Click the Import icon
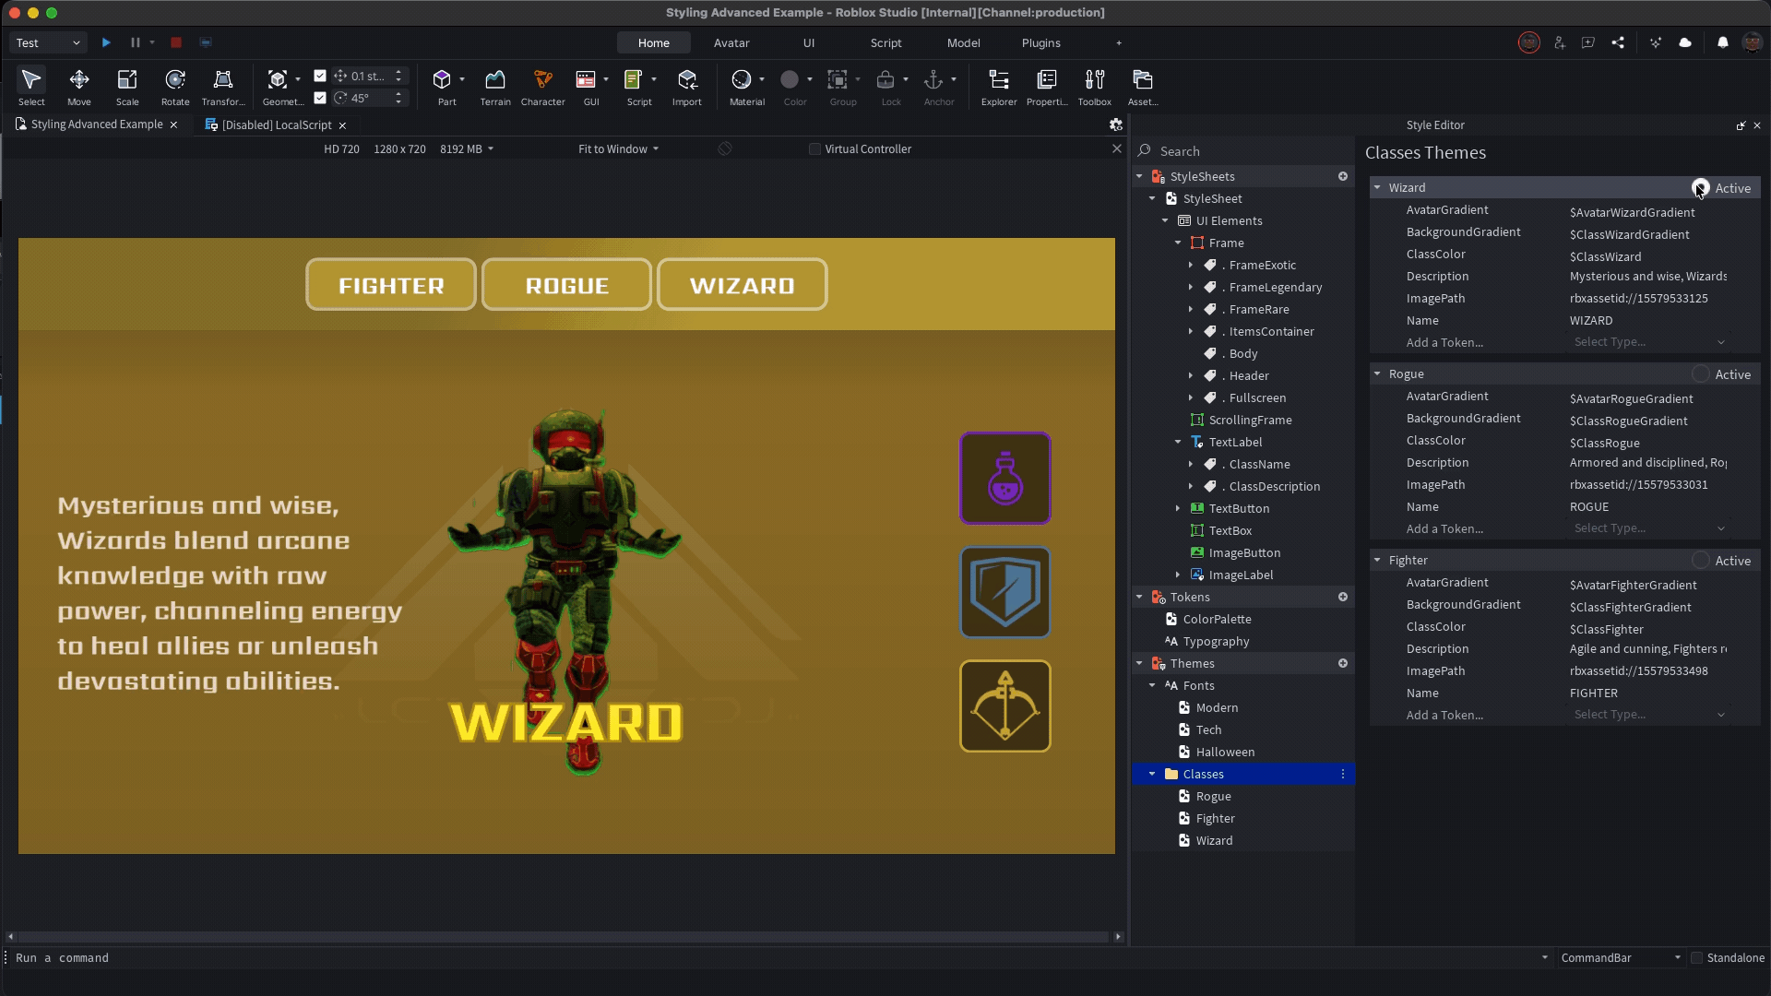The image size is (1771, 996). [687, 80]
